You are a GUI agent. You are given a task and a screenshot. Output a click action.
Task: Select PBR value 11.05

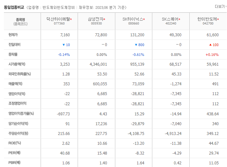pos(214,163)
